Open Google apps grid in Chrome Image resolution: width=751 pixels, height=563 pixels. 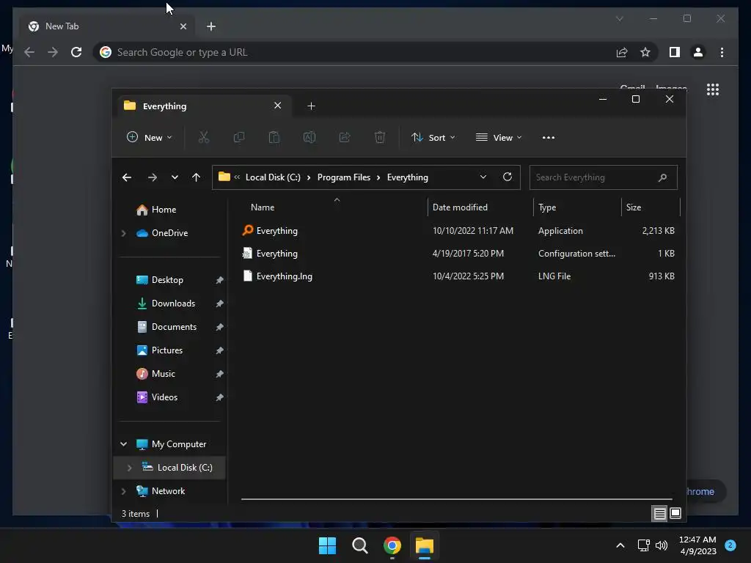(x=713, y=89)
